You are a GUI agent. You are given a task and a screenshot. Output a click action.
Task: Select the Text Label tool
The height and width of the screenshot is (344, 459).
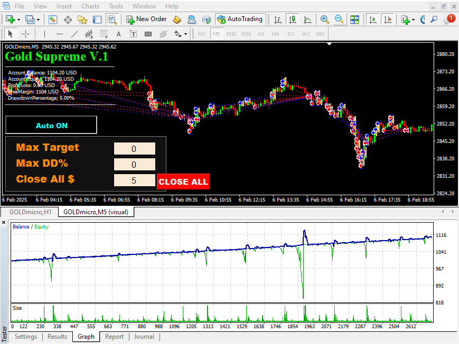click(x=133, y=34)
